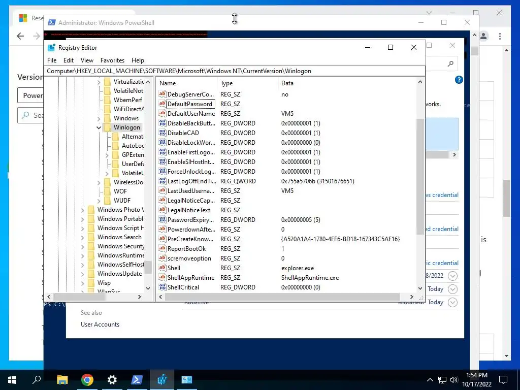Screen dimensions: 520x390
Task: Click the EnableFirstLogo... DWORD icon
Action: click(162, 152)
